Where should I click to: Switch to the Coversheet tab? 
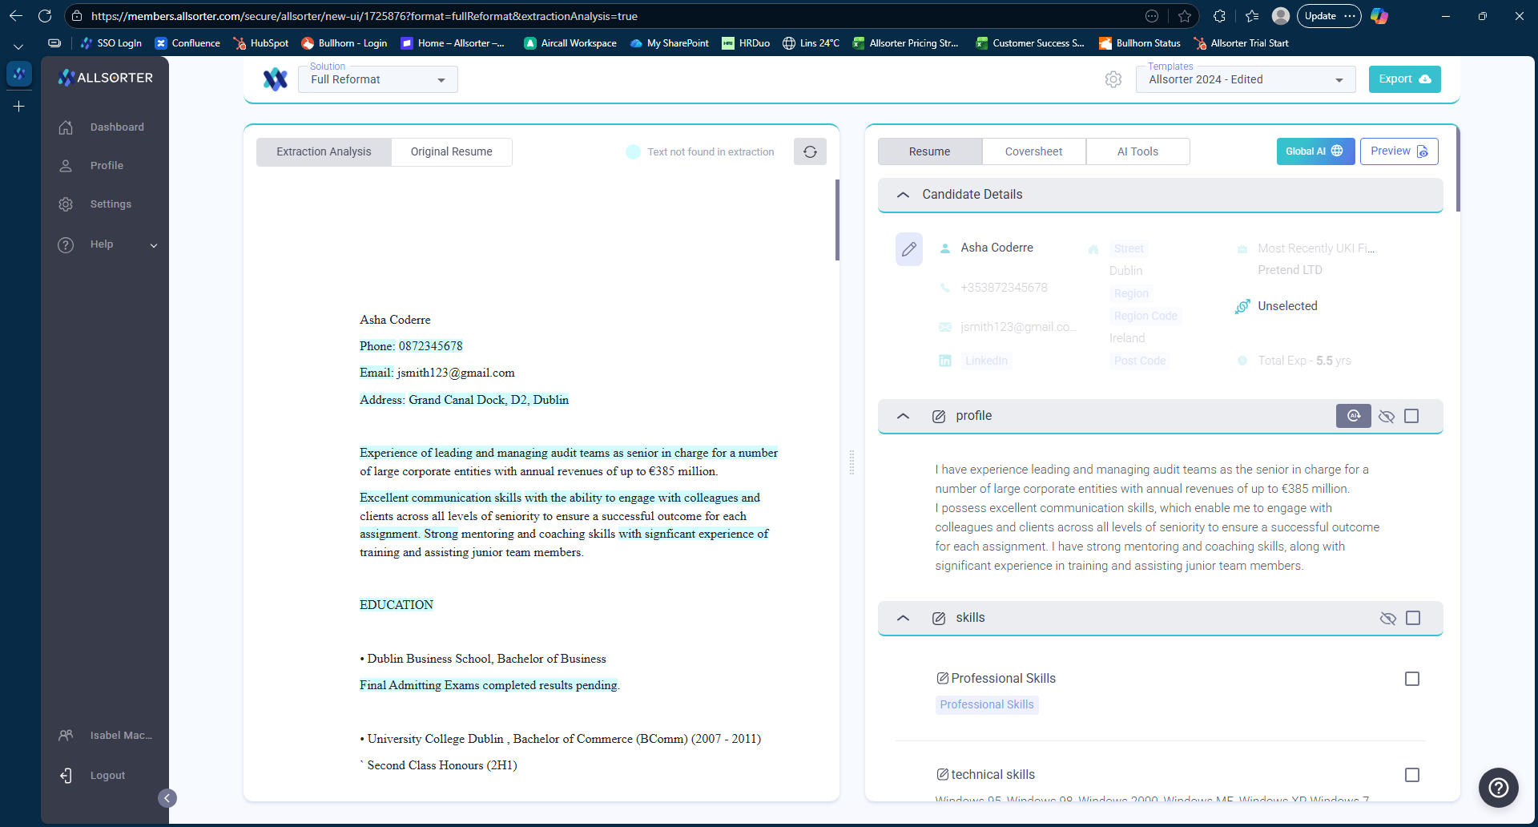[1033, 151]
